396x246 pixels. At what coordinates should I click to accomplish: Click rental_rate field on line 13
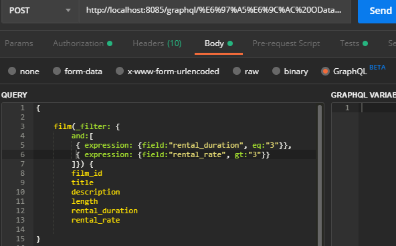(96, 220)
